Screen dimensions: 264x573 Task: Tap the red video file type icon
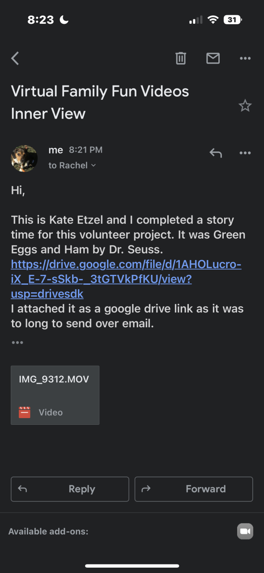(x=25, y=412)
